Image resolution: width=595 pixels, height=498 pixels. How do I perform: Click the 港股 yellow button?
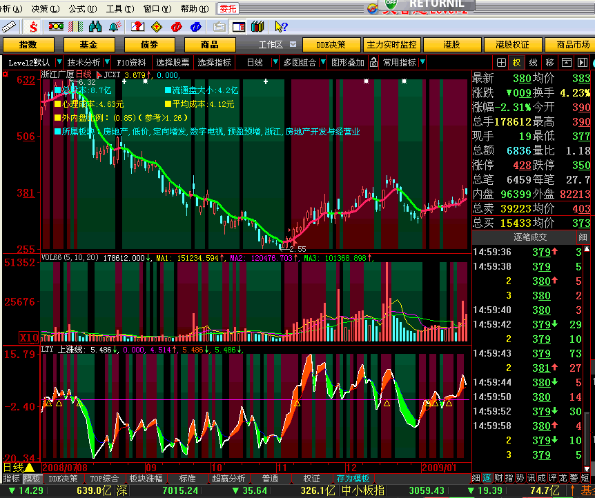(452, 45)
